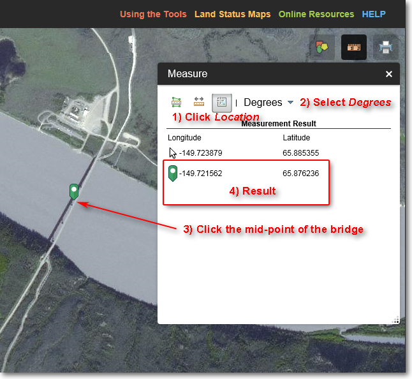The image size is (412, 379).
Task: Open the HELP link
Action: [x=374, y=14]
